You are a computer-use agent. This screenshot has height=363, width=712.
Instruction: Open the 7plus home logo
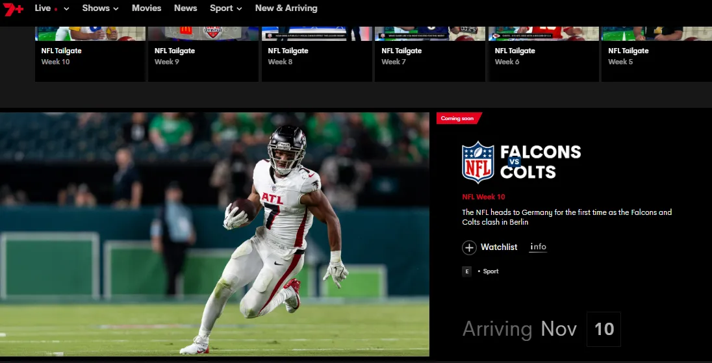13,8
